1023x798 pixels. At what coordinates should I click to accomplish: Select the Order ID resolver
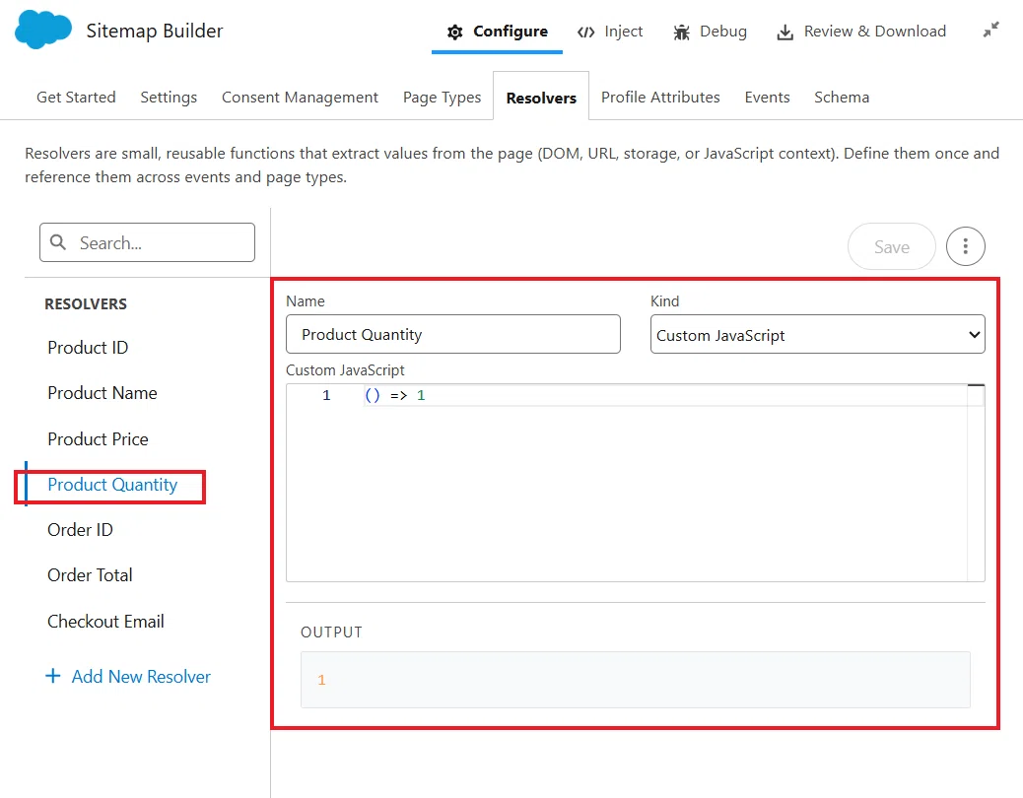80,529
